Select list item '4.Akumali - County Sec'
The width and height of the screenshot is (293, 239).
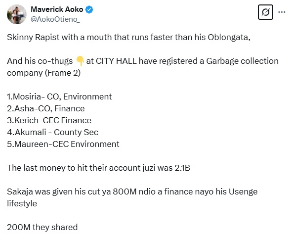52,132
